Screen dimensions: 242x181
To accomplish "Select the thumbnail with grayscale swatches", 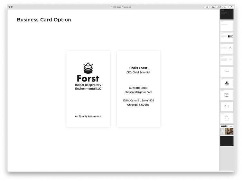I will 227,38.
